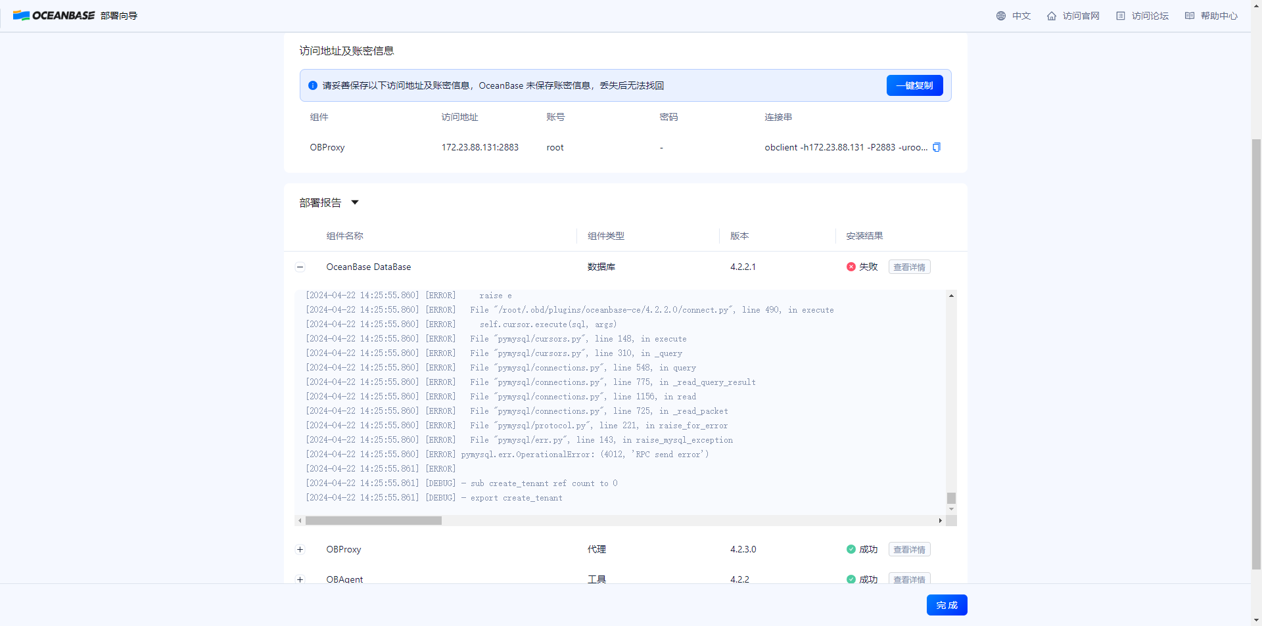Image resolution: width=1262 pixels, height=626 pixels.
Task: Click the 访问地址及账密信息 heading
Action: 346,51
